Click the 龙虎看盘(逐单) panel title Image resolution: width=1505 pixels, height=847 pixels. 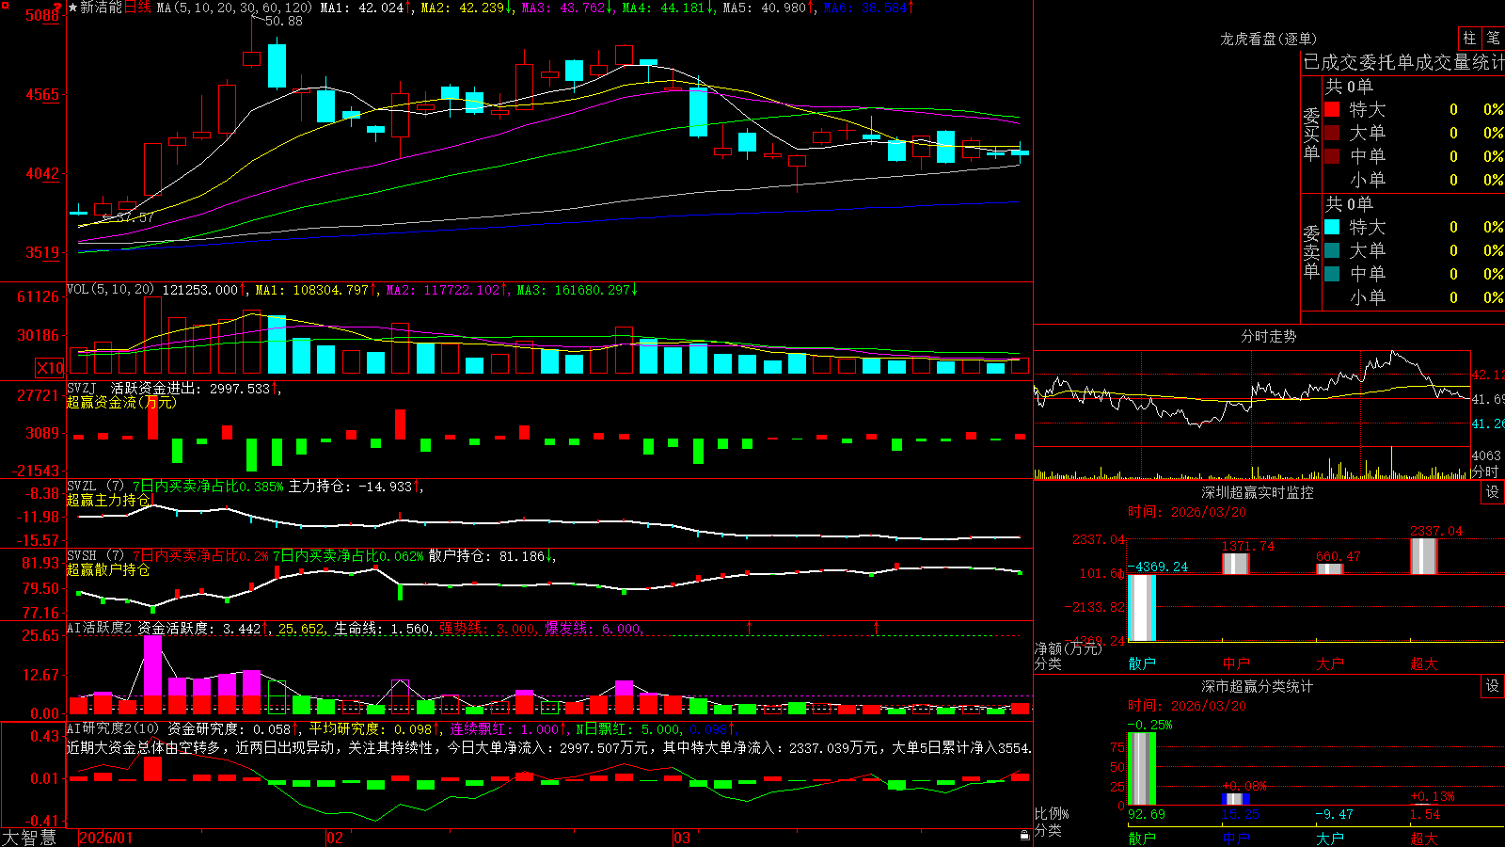point(1269,39)
